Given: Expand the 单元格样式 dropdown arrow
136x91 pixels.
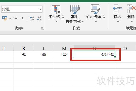Looking at the screenshot, I should click(x=96, y=22).
